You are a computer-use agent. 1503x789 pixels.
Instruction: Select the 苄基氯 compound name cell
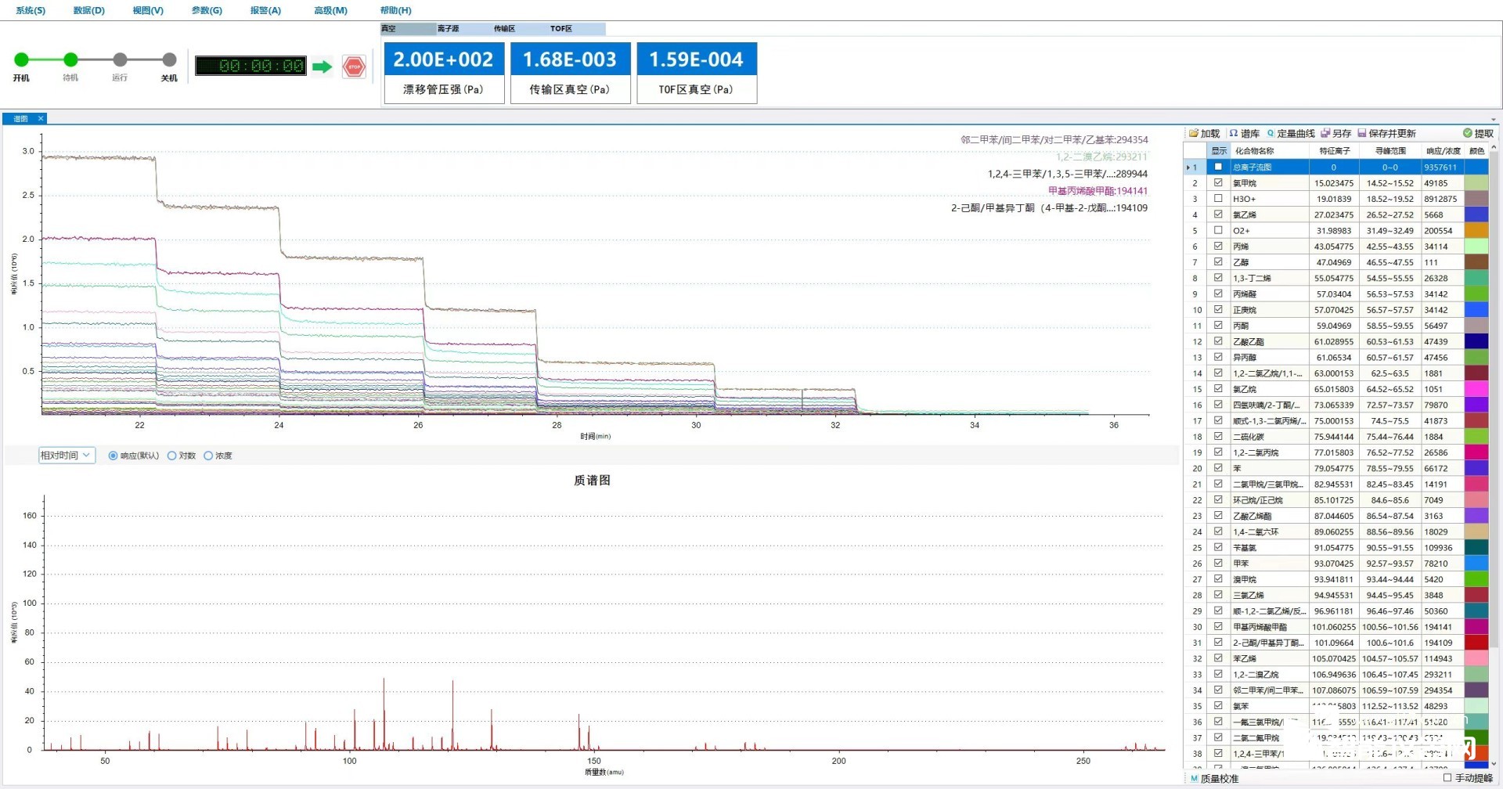point(1270,547)
